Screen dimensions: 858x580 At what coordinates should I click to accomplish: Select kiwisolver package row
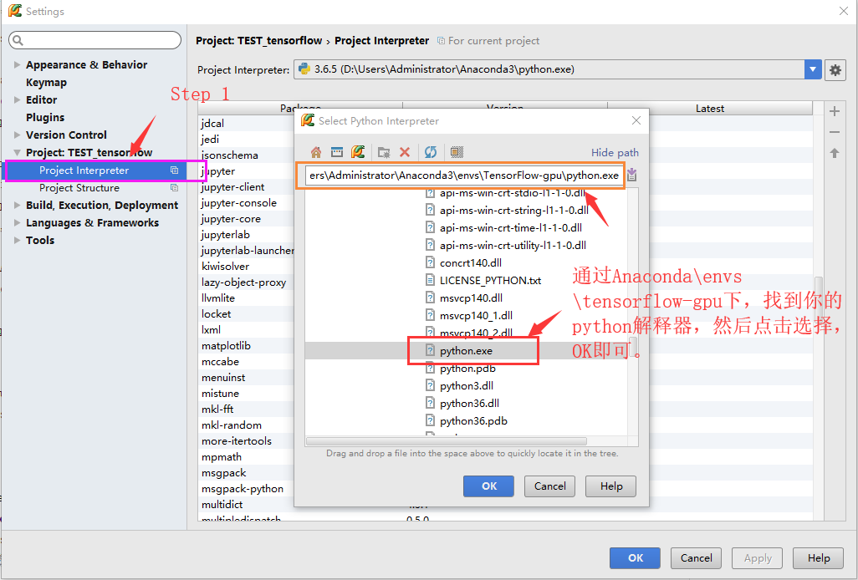point(226,267)
